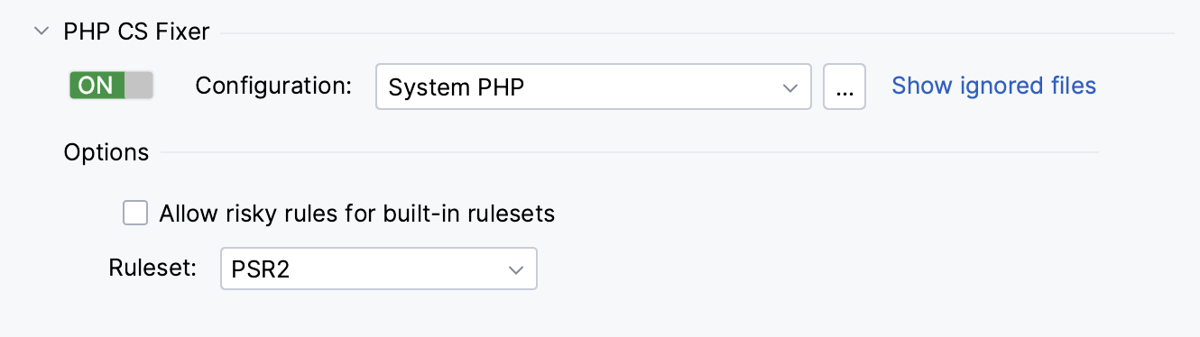The image size is (1200, 337).
Task: Open the Configuration combo box showing System PHP
Action: pos(594,87)
